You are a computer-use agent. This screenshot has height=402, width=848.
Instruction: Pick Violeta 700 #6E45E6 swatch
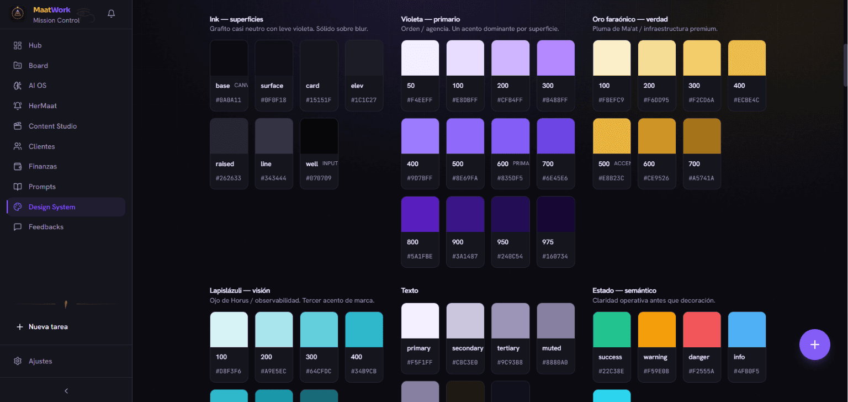(x=556, y=154)
